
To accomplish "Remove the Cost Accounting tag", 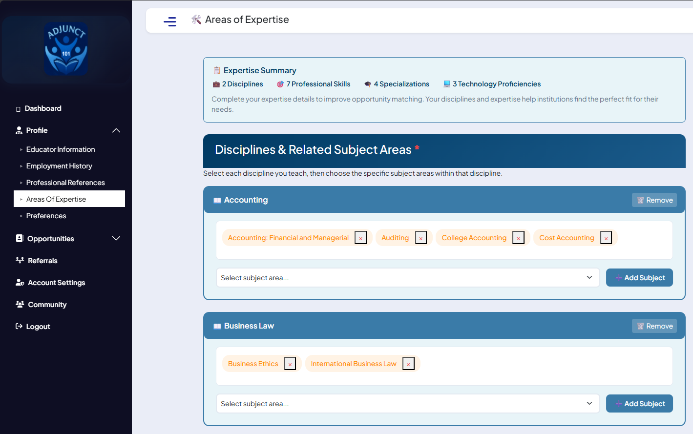I will click(606, 238).
